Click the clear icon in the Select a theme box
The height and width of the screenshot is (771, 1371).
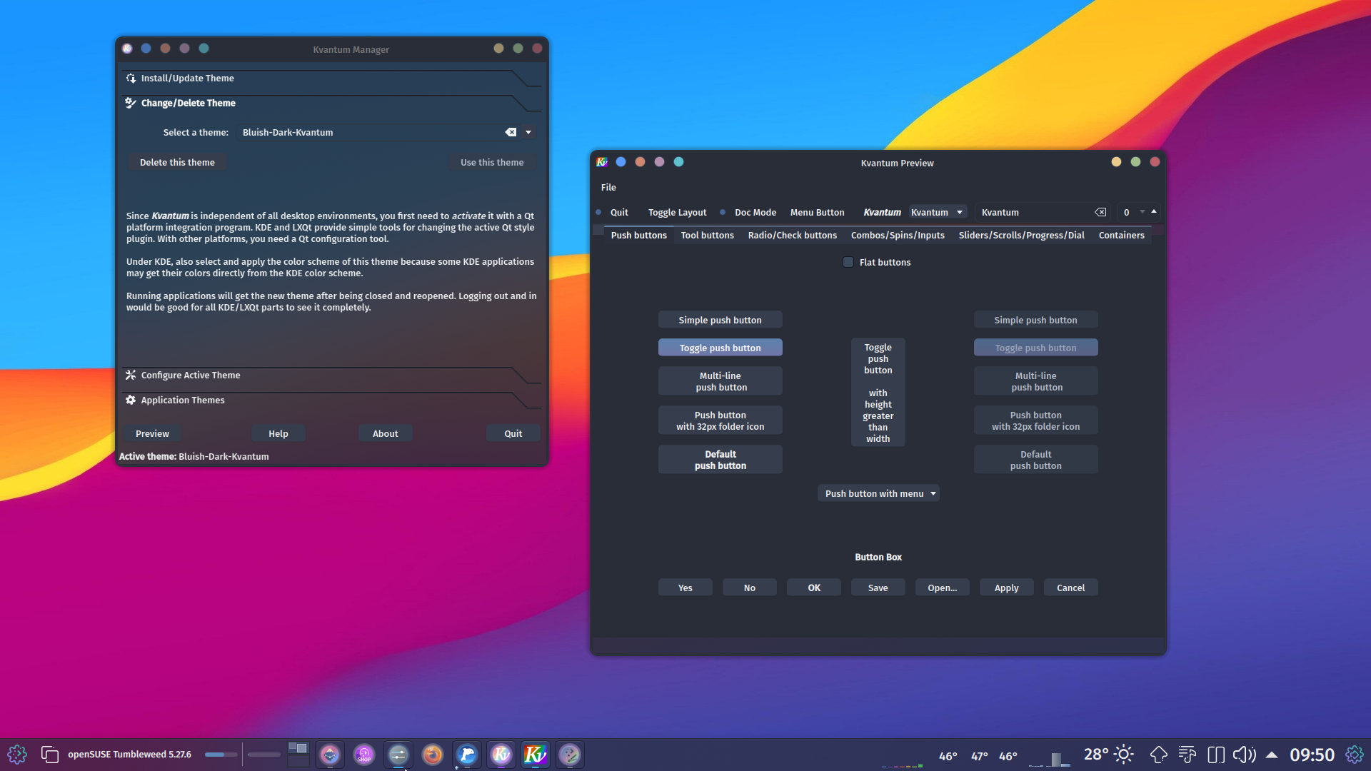click(x=511, y=132)
